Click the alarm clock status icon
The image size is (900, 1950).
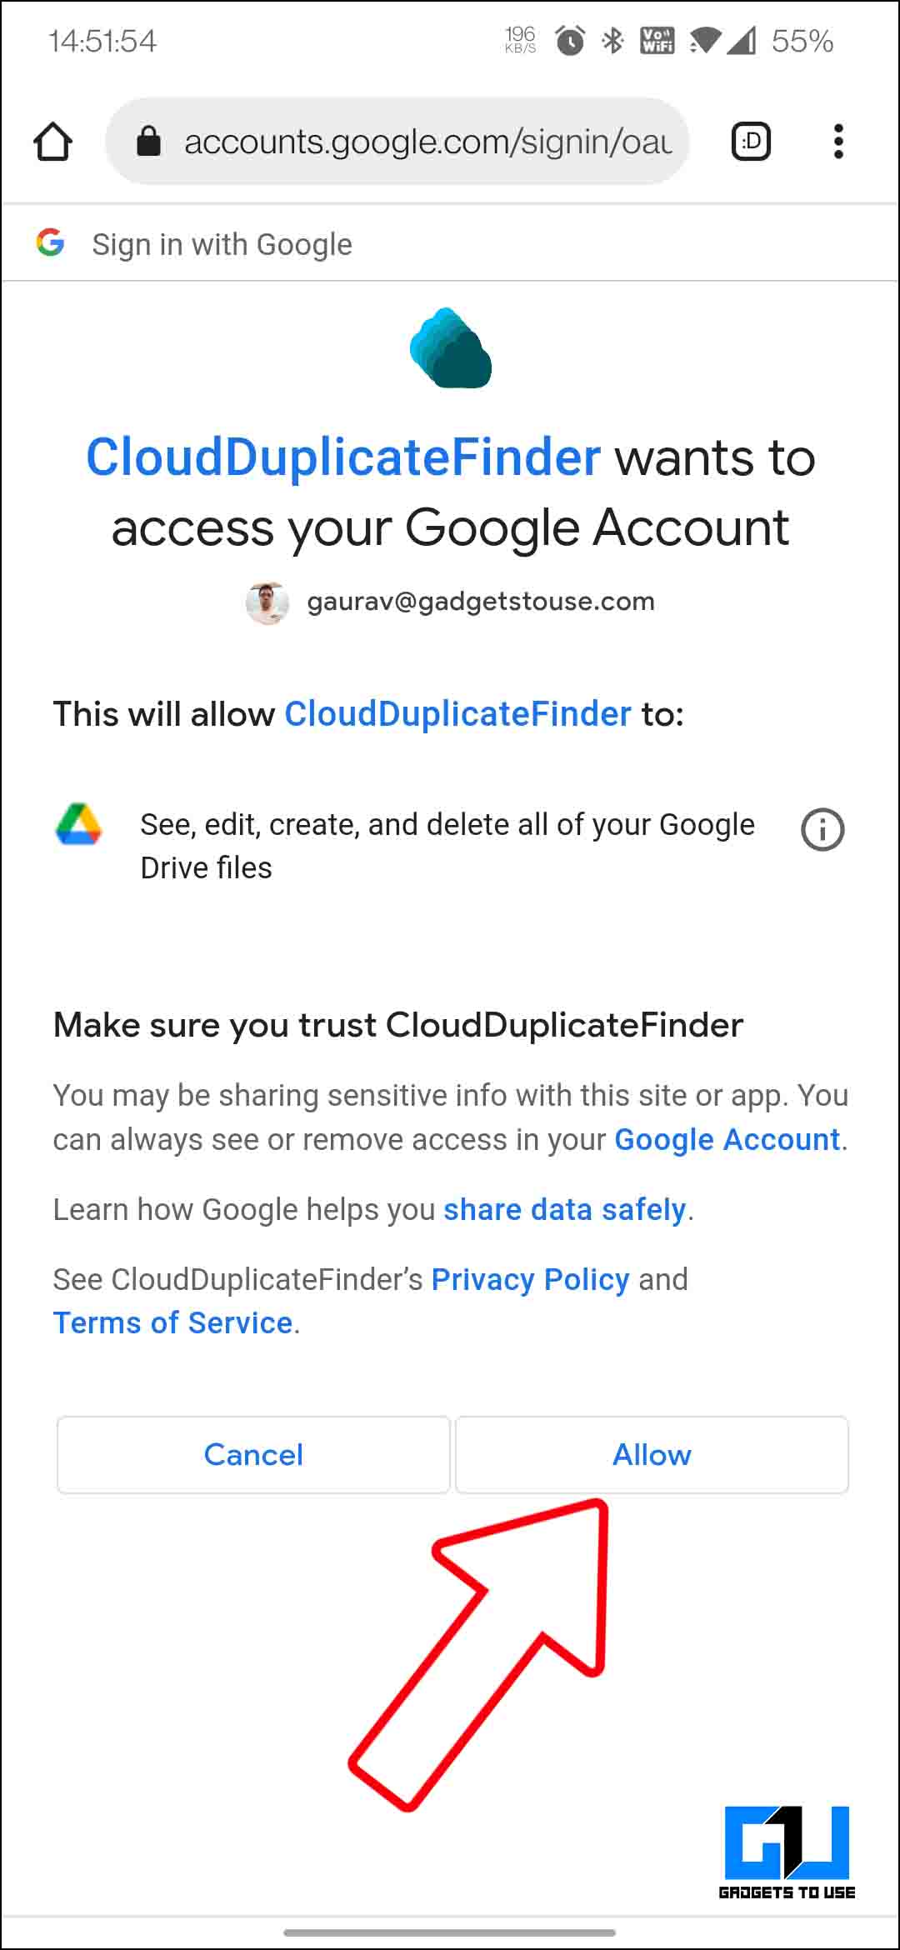568,40
